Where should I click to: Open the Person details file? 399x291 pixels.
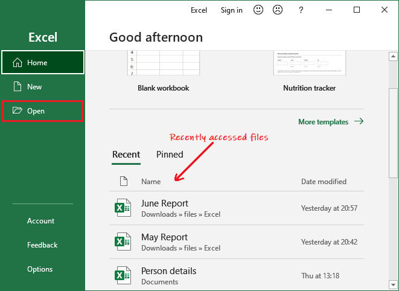(237, 275)
